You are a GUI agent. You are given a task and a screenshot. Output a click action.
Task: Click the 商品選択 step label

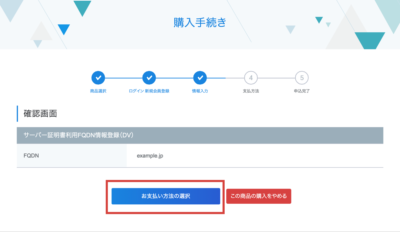tap(98, 91)
